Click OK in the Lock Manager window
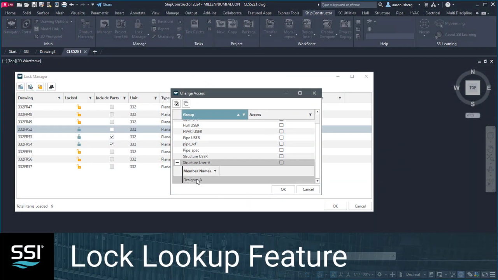Screen dimensions: 498x280 [335, 206]
